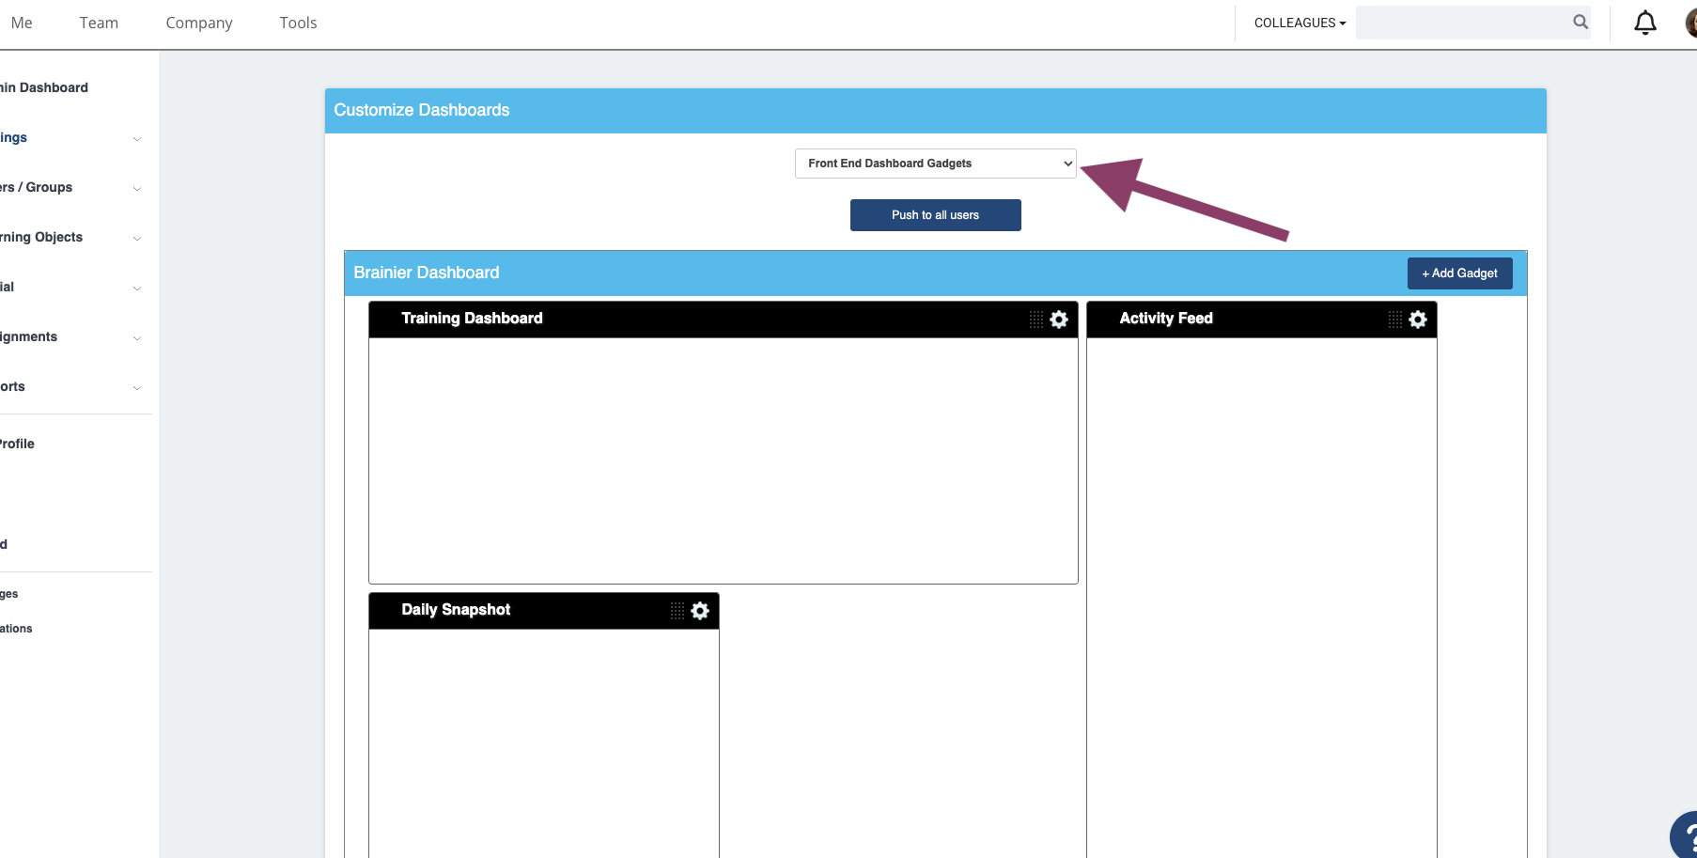Expand the Social sidebar chevron
The height and width of the screenshot is (858, 1697).
point(137,289)
